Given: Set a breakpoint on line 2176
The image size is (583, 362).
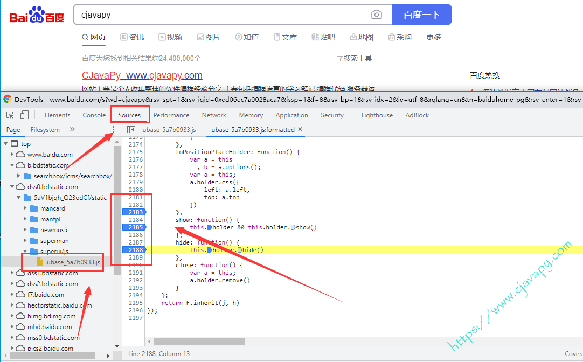Looking at the screenshot, I should pos(135,159).
